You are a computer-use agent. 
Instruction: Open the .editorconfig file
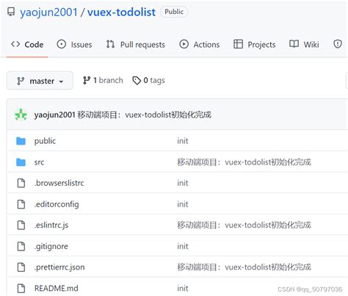pos(57,204)
